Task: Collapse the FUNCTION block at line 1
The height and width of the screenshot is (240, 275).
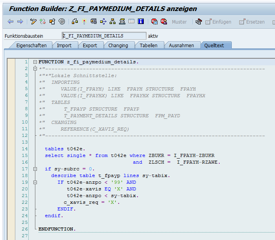Action: click(35, 62)
